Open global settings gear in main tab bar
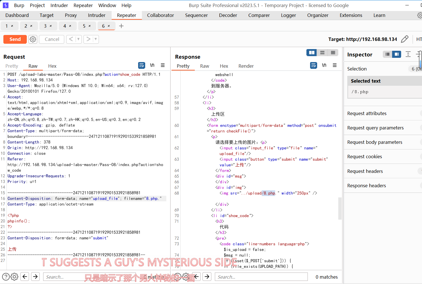This screenshot has height=284, width=422. click(x=419, y=15)
